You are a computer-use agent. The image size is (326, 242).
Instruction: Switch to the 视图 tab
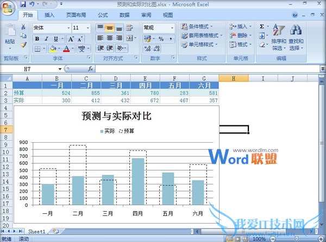(168, 15)
